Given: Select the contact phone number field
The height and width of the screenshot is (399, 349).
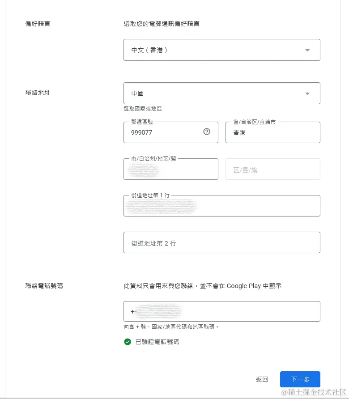Looking at the screenshot, I should (221, 311).
